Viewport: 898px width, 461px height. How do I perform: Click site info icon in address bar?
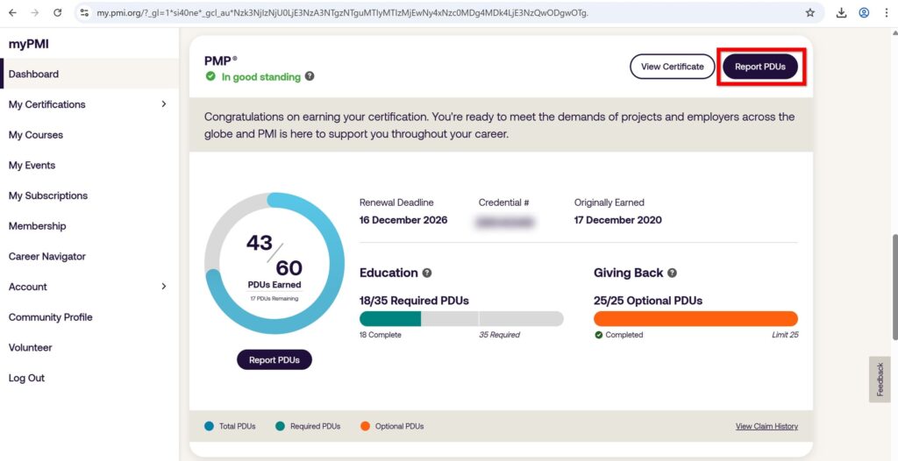85,13
